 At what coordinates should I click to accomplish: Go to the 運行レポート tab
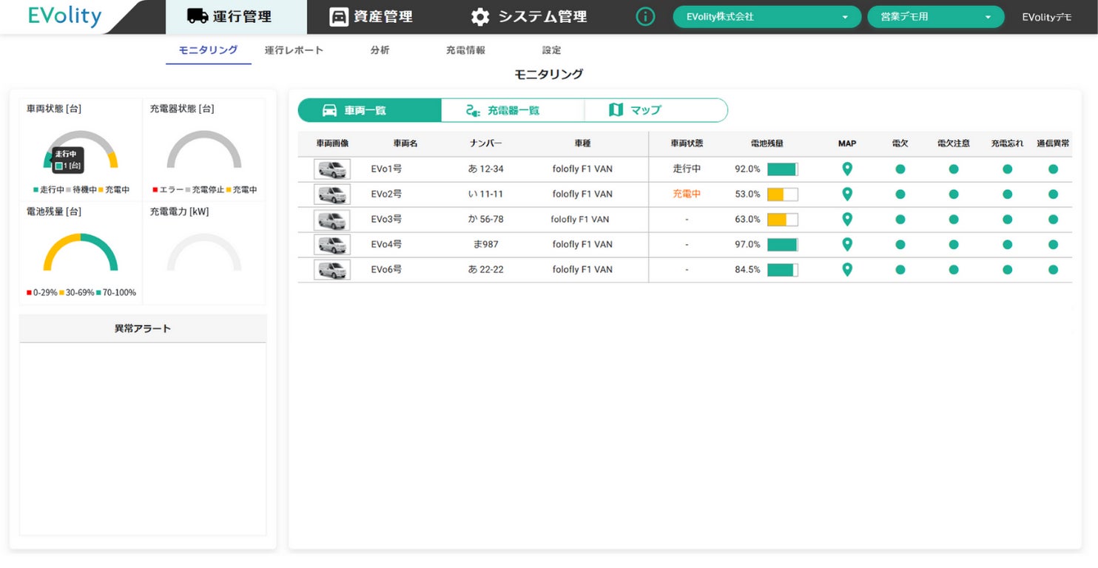pos(294,50)
